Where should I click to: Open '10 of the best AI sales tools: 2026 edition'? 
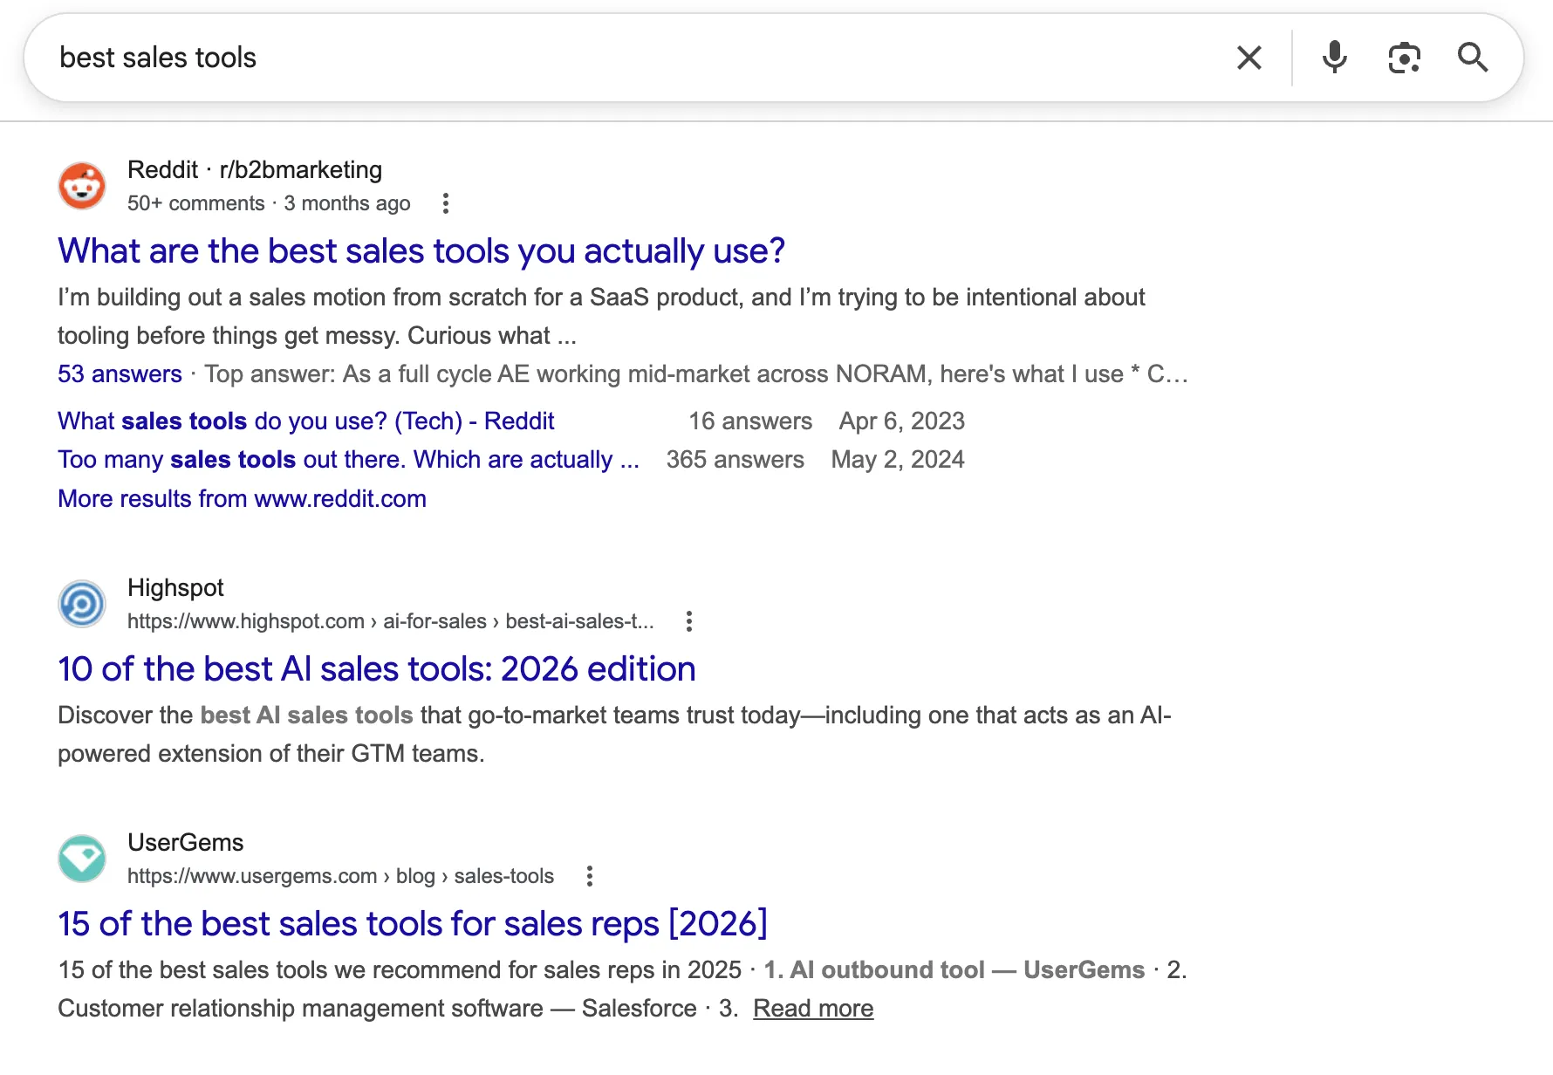[377, 669]
